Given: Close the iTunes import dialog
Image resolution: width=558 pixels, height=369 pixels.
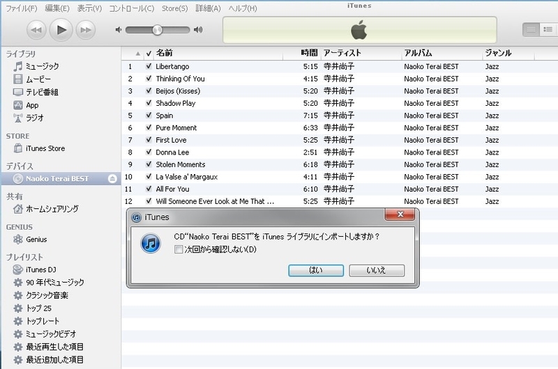Looking at the screenshot, I should click(400, 214).
